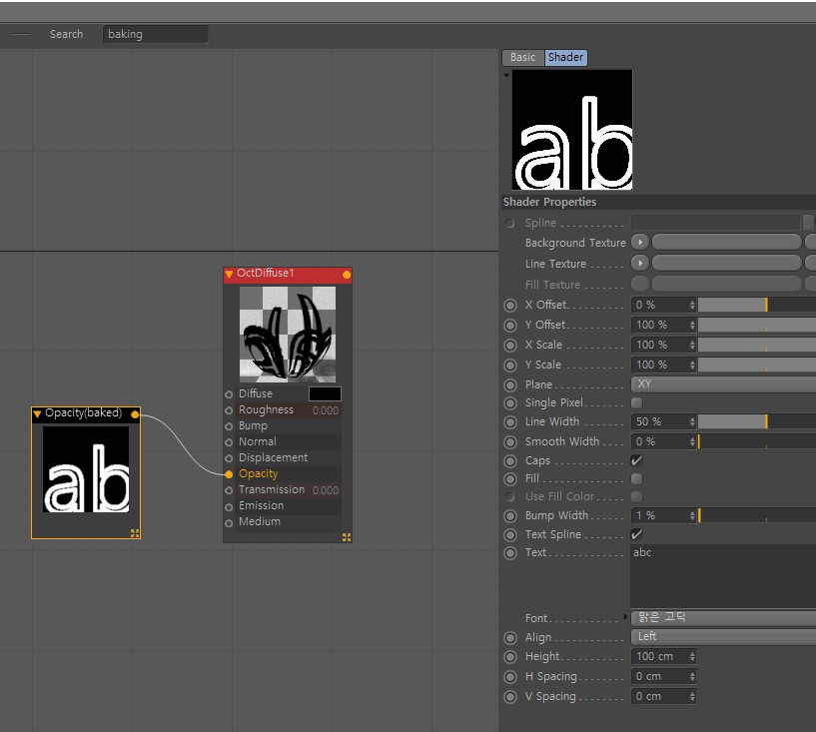Collapse the OctDiffuse1 node triangle
Image resolution: width=816 pixels, height=732 pixels.
229,274
